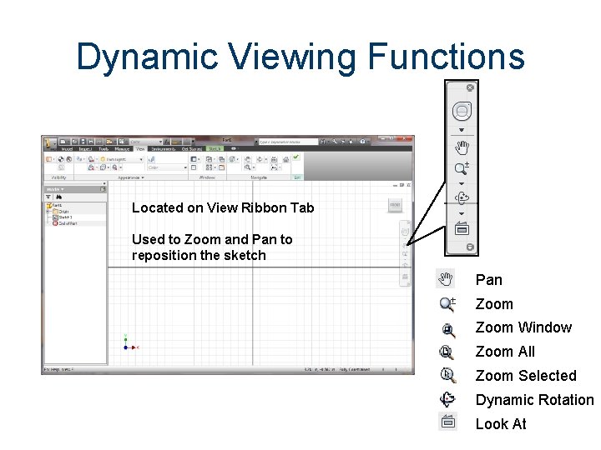
Task: Select End of Part in browser
Action: point(65,223)
